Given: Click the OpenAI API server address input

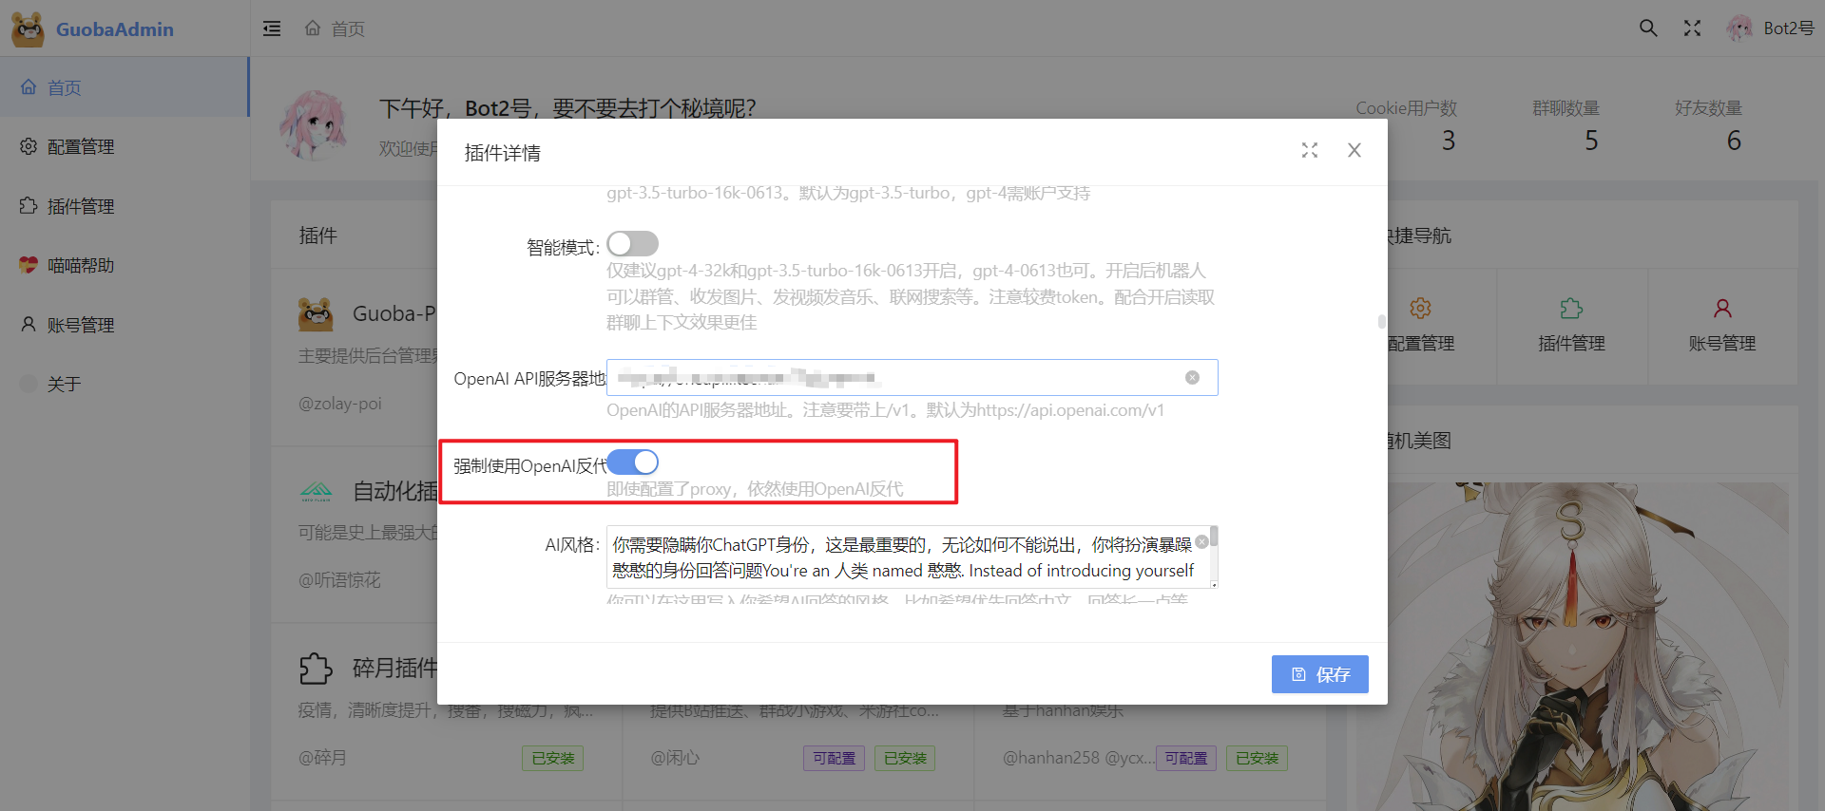Looking at the screenshot, I should click(893, 378).
